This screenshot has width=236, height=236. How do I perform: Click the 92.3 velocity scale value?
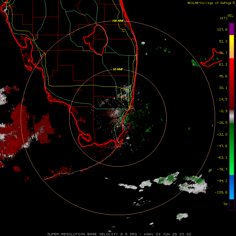tap(223, 41)
